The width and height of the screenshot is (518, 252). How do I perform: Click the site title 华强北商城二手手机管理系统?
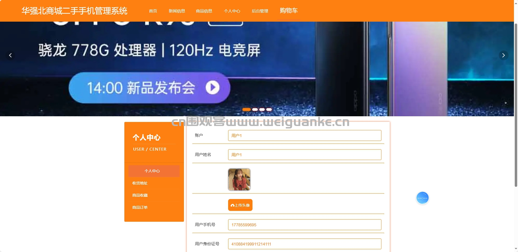(75, 11)
